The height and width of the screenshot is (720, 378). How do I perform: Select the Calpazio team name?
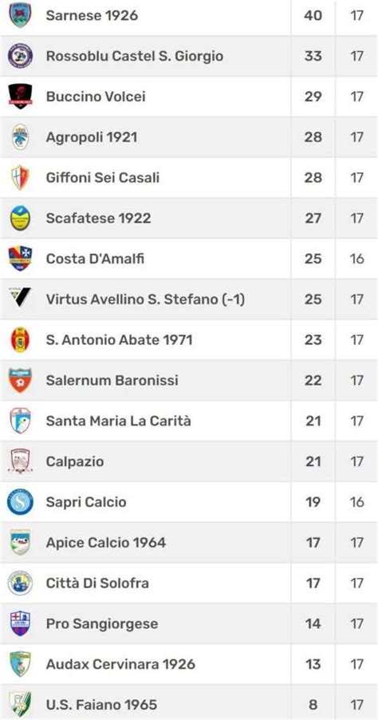click(x=75, y=461)
